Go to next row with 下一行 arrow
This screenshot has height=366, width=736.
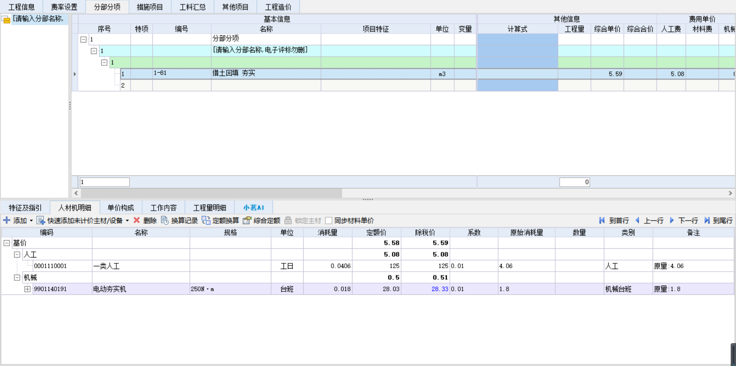click(671, 220)
